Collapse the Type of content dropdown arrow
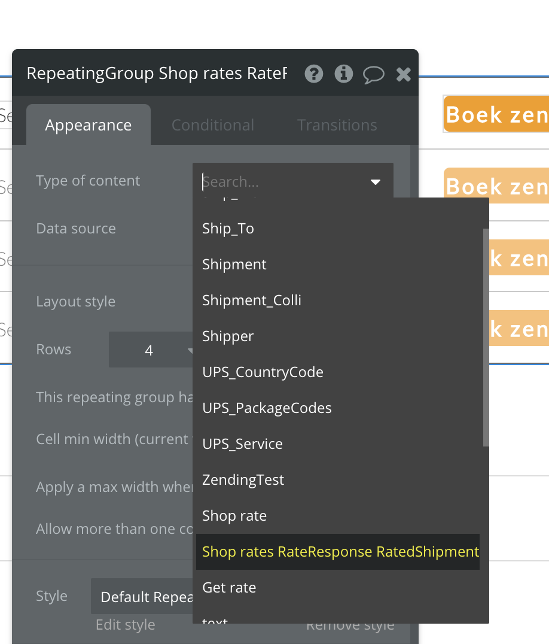Screen dimensions: 549x644 pos(376,182)
